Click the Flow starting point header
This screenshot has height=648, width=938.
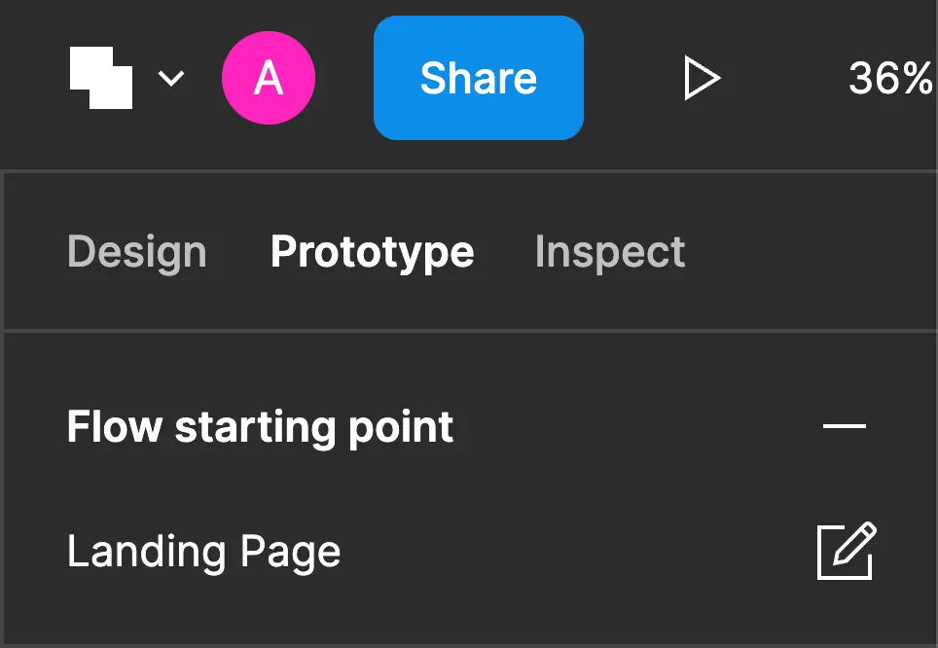[260, 426]
